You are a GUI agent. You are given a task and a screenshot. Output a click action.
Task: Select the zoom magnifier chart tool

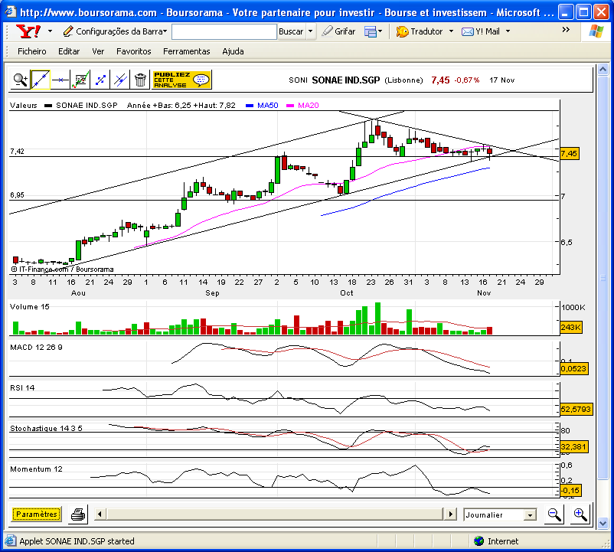(x=21, y=80)
